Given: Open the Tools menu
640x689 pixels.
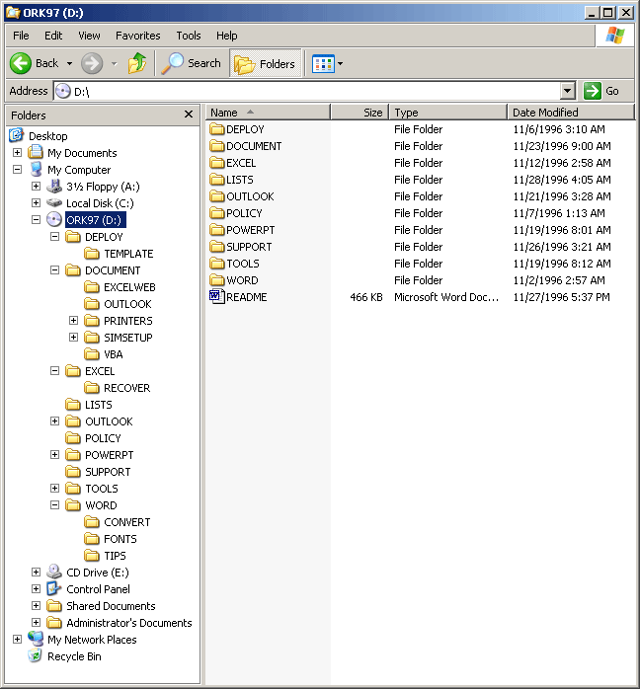Looking at the screenshot, I should tap(189, 36).
